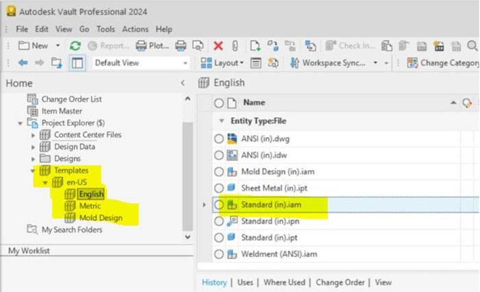This screenshot has height=292, width=480.
Task: Open the Workspace Sync dropdown arrow
Action: click(375, 63)
